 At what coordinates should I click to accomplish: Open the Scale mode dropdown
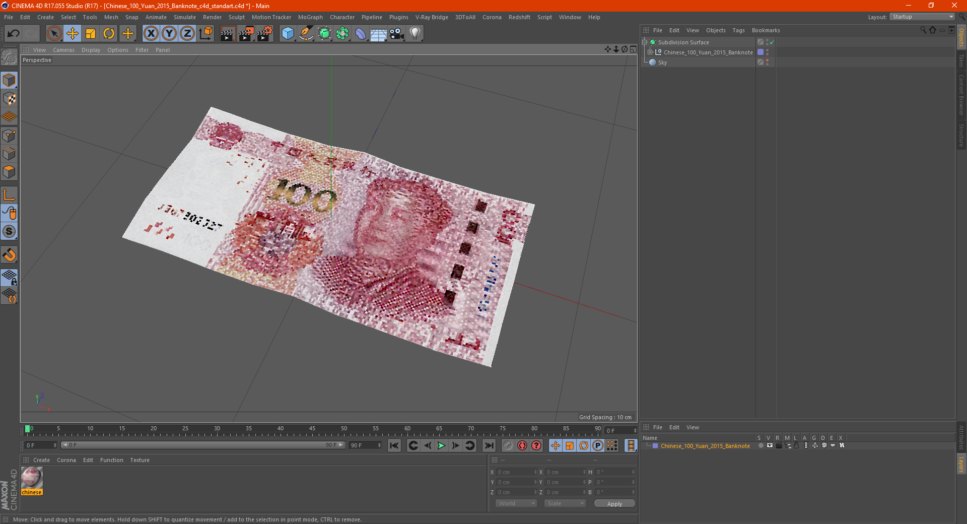(x=565, y=503)
